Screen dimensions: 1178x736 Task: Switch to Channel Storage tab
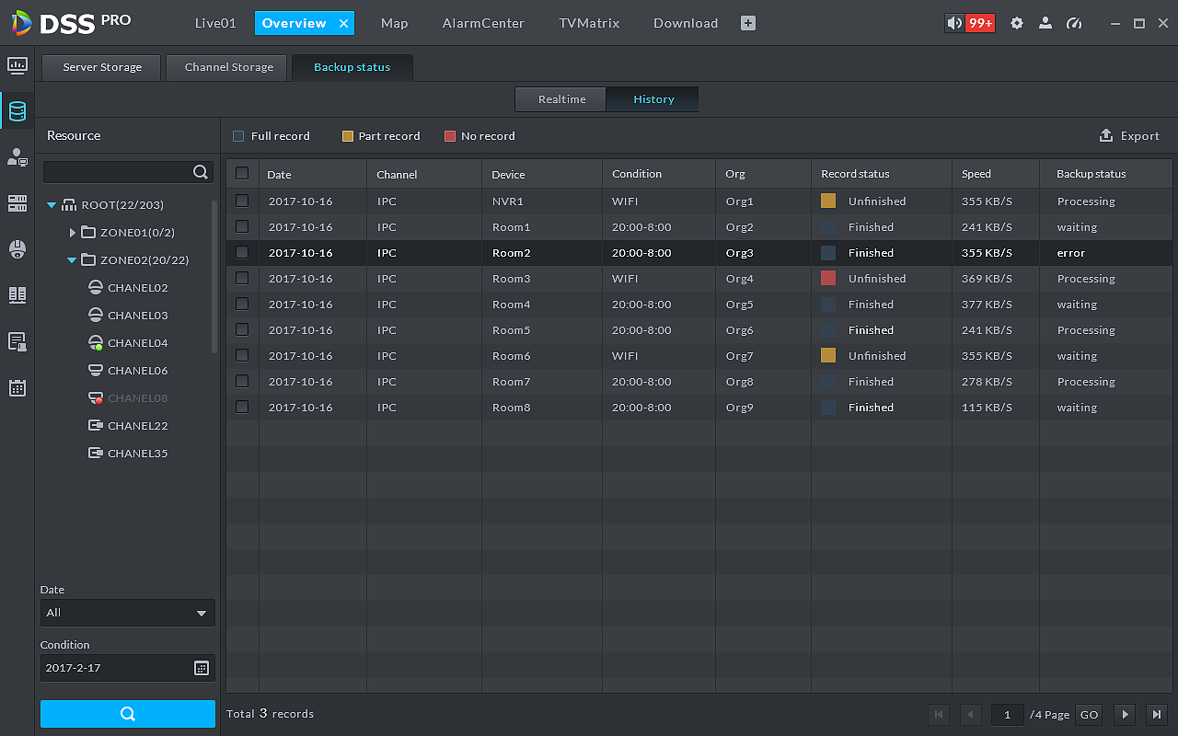tap(228, 67)
